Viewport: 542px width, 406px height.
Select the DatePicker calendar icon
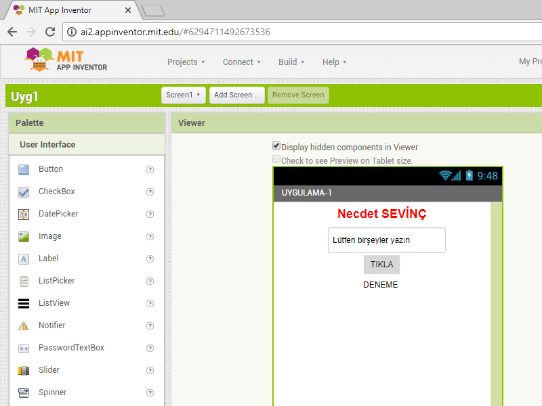24,214
